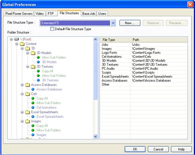
Task: Select the Other file type row
Action: click(x=144, y=84)
